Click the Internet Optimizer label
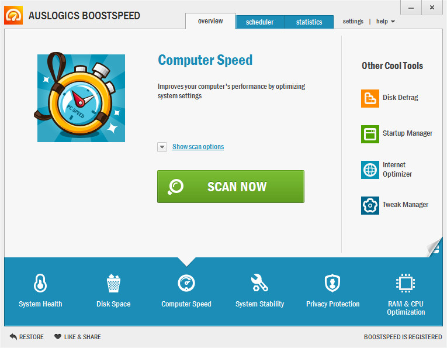This screenshot has height=348, width=447. pos(397,170)
